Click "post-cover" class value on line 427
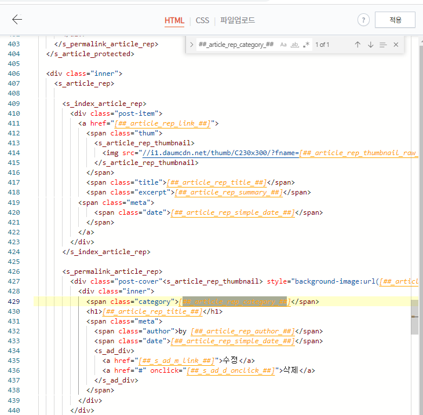The image size is (423, 415). coord(140,281)
